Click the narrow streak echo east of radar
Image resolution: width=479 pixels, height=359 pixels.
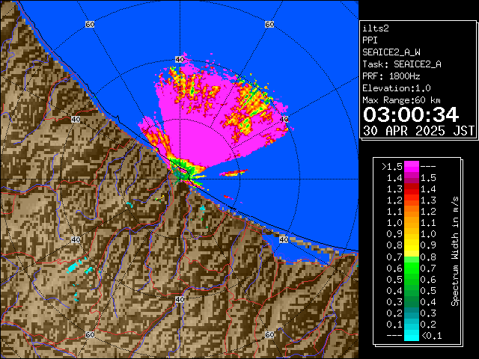234,173
